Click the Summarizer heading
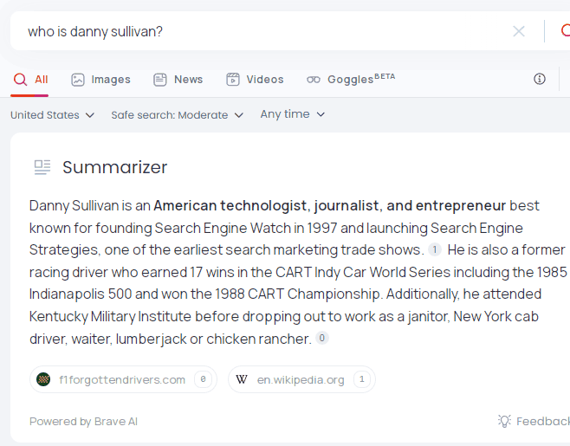 coord(115,167)
